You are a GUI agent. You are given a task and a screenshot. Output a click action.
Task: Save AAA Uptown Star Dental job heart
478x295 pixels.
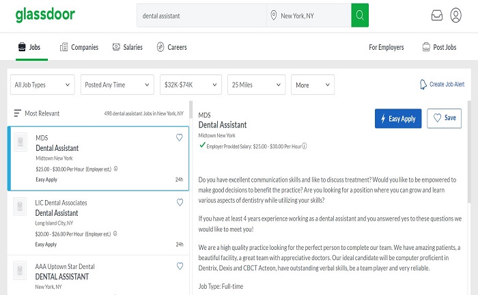[180, 266]
